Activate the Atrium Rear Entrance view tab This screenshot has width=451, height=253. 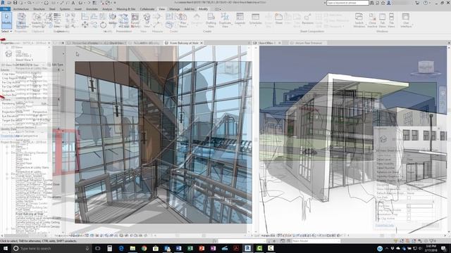point(309,43)
